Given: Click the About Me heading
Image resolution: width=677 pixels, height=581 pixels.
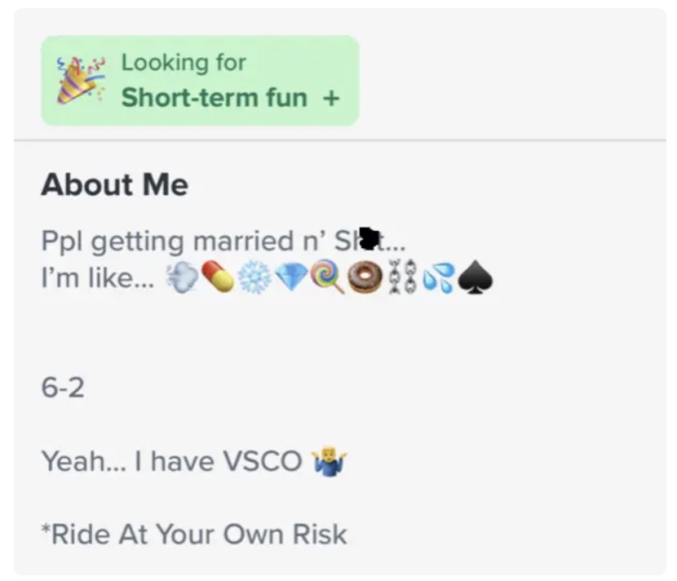Looking at the screenshot, I should [x=114, y=185].
